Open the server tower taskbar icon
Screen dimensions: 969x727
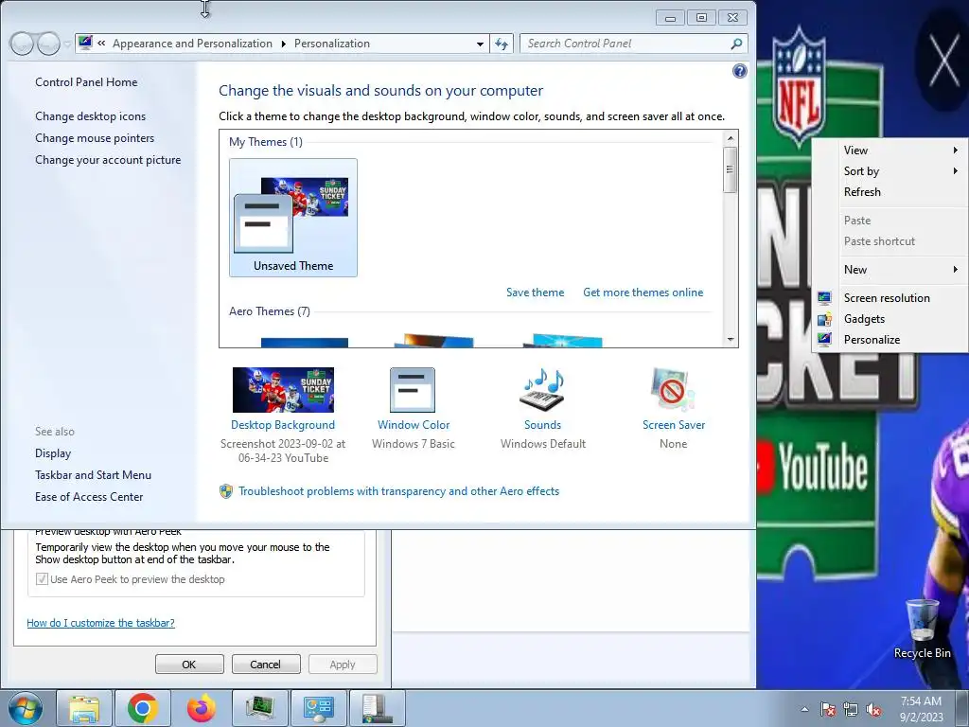[378, 708]
